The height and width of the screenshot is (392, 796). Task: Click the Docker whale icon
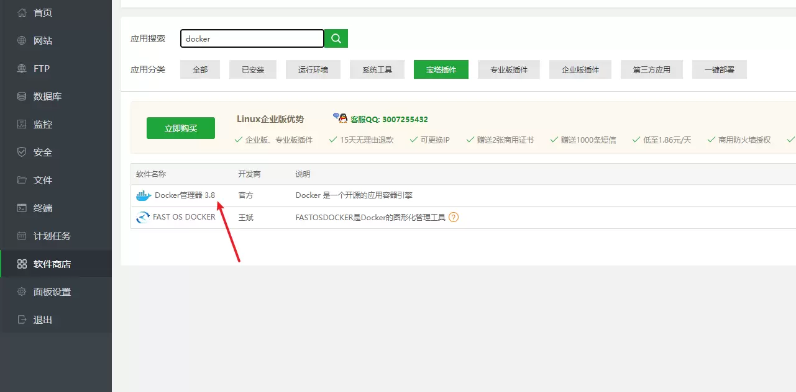[x=144, y=195]
